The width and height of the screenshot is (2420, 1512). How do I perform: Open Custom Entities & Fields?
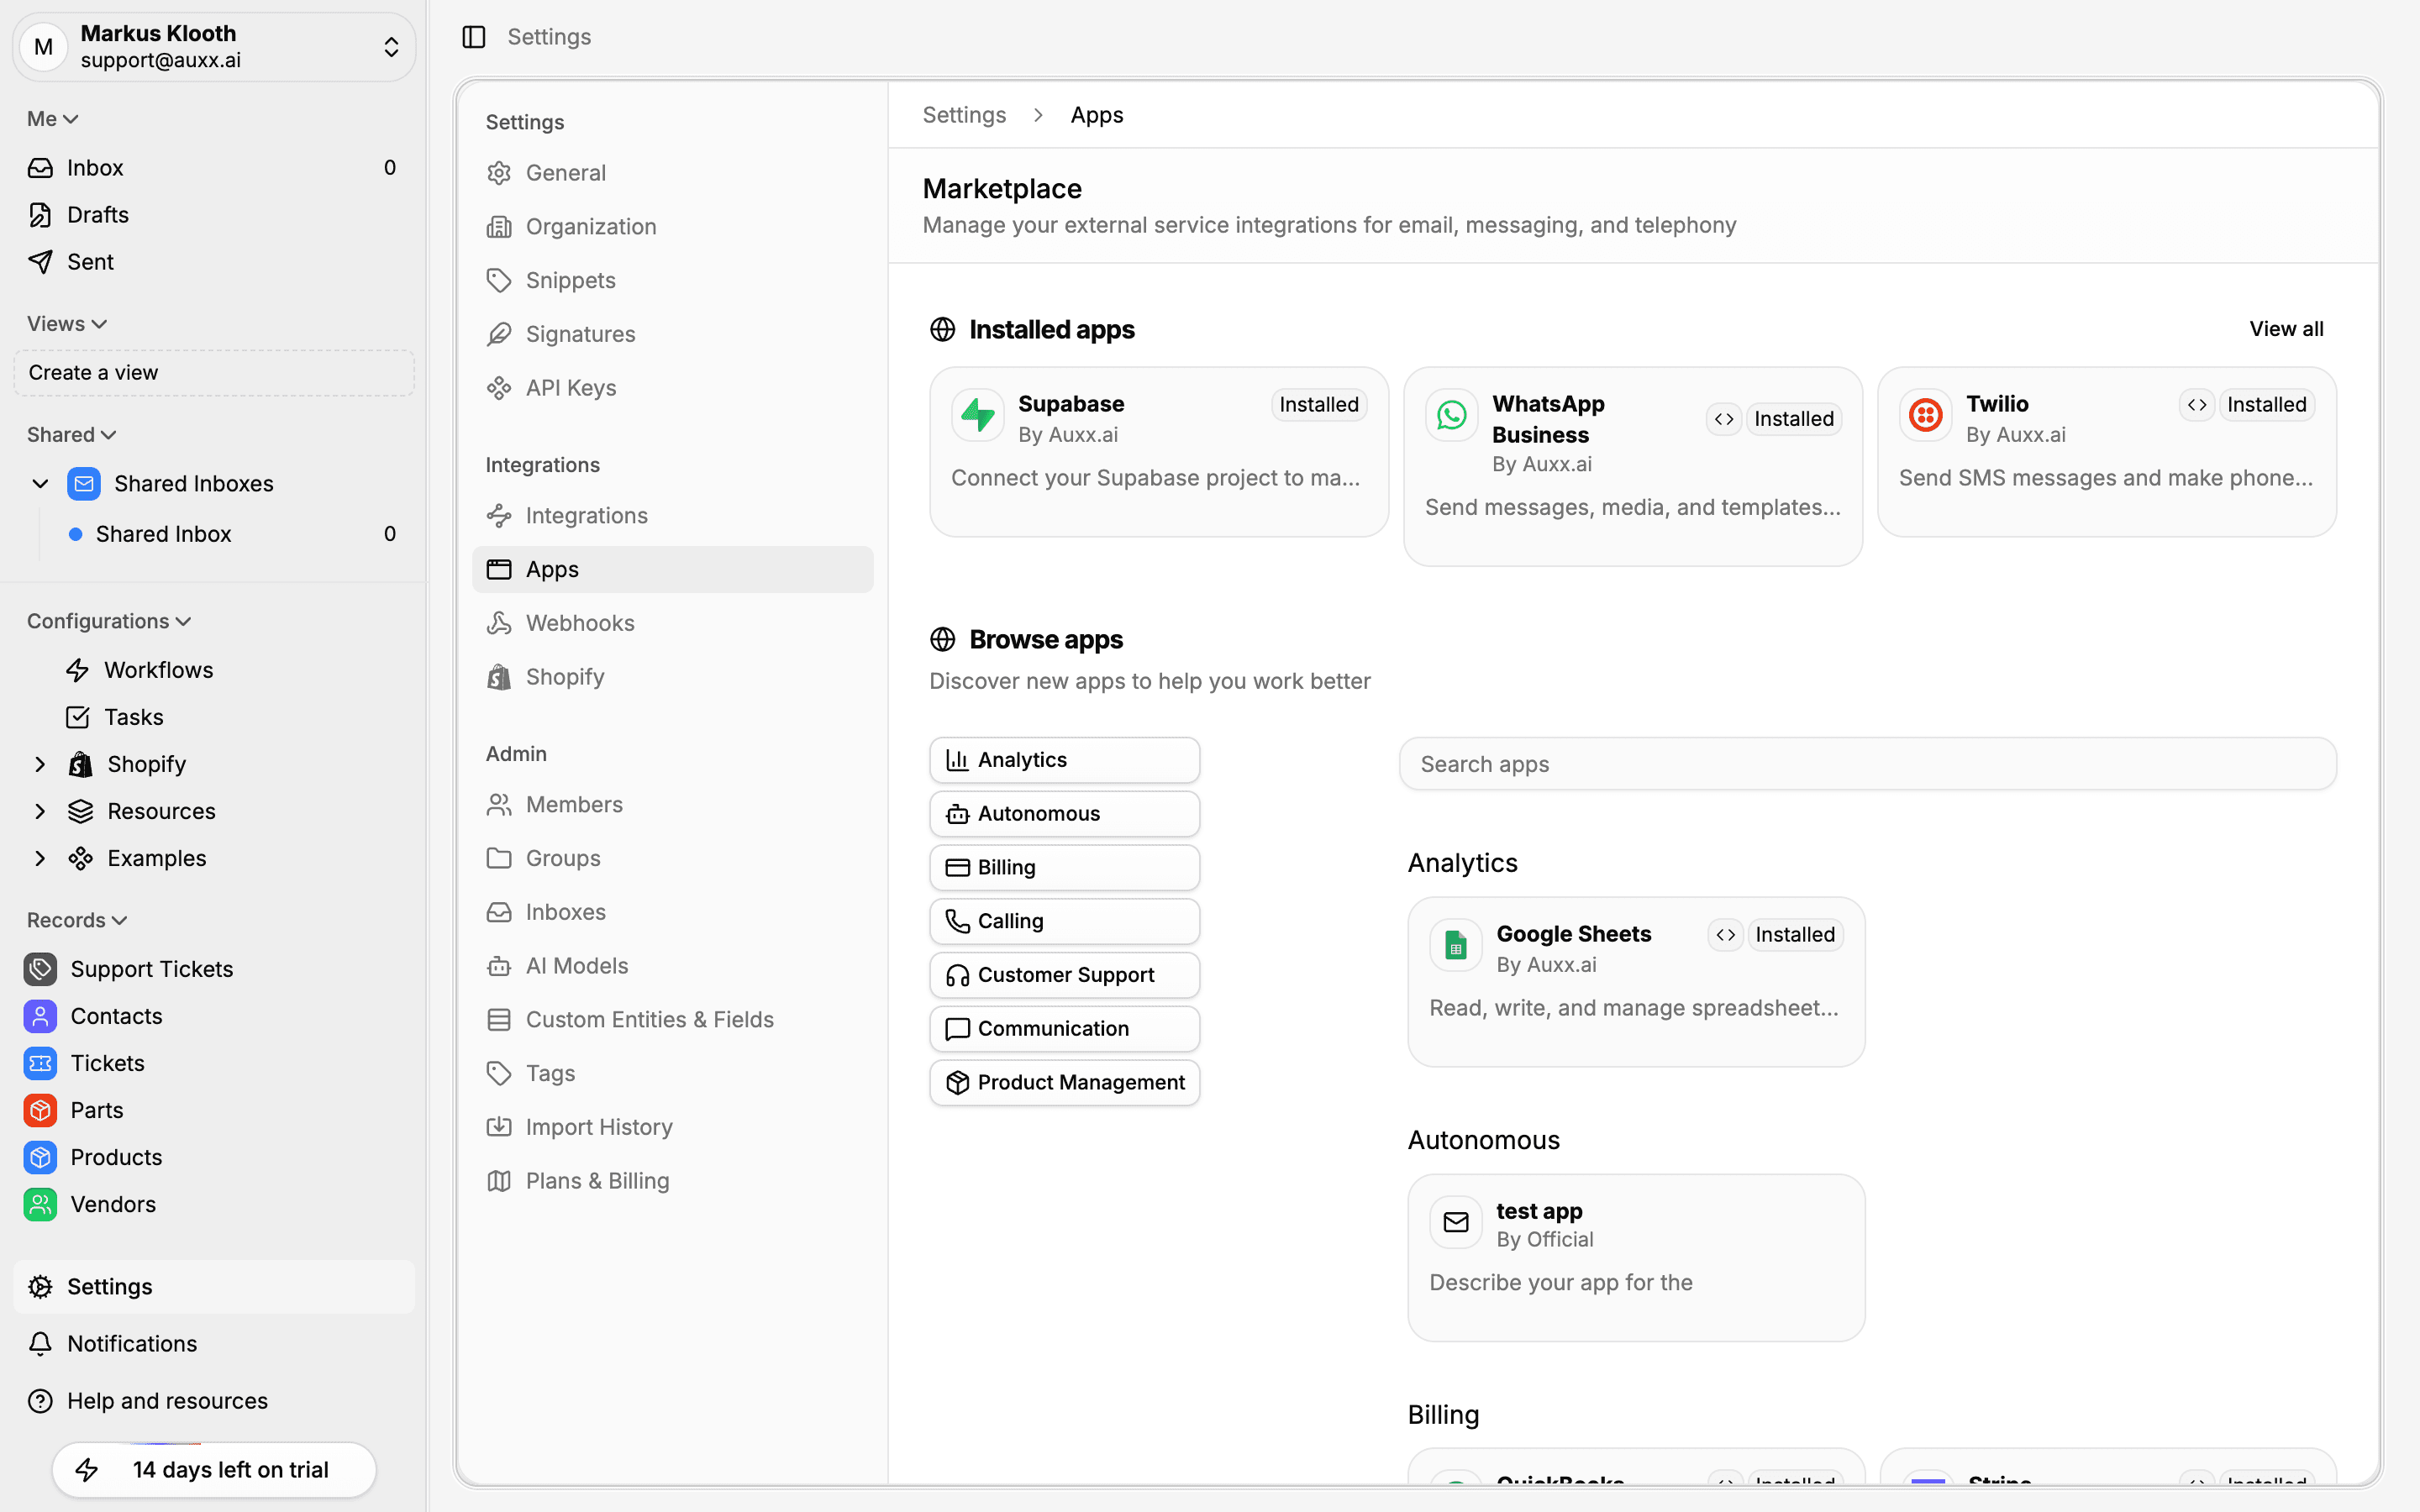tap(672, 1020)
